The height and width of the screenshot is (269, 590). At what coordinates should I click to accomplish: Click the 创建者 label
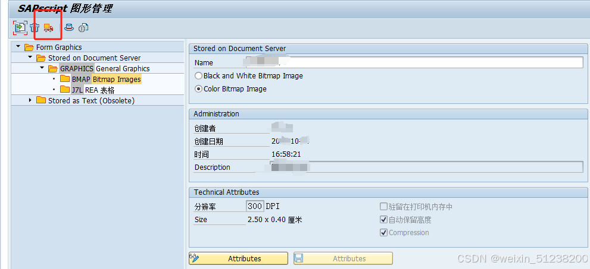coord(205,128)
